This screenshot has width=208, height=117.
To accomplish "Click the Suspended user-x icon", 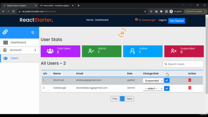I will tap(174, 51).
